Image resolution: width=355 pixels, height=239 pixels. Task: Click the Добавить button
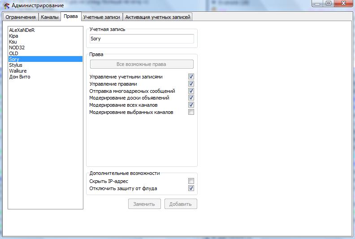coord(181,204)
